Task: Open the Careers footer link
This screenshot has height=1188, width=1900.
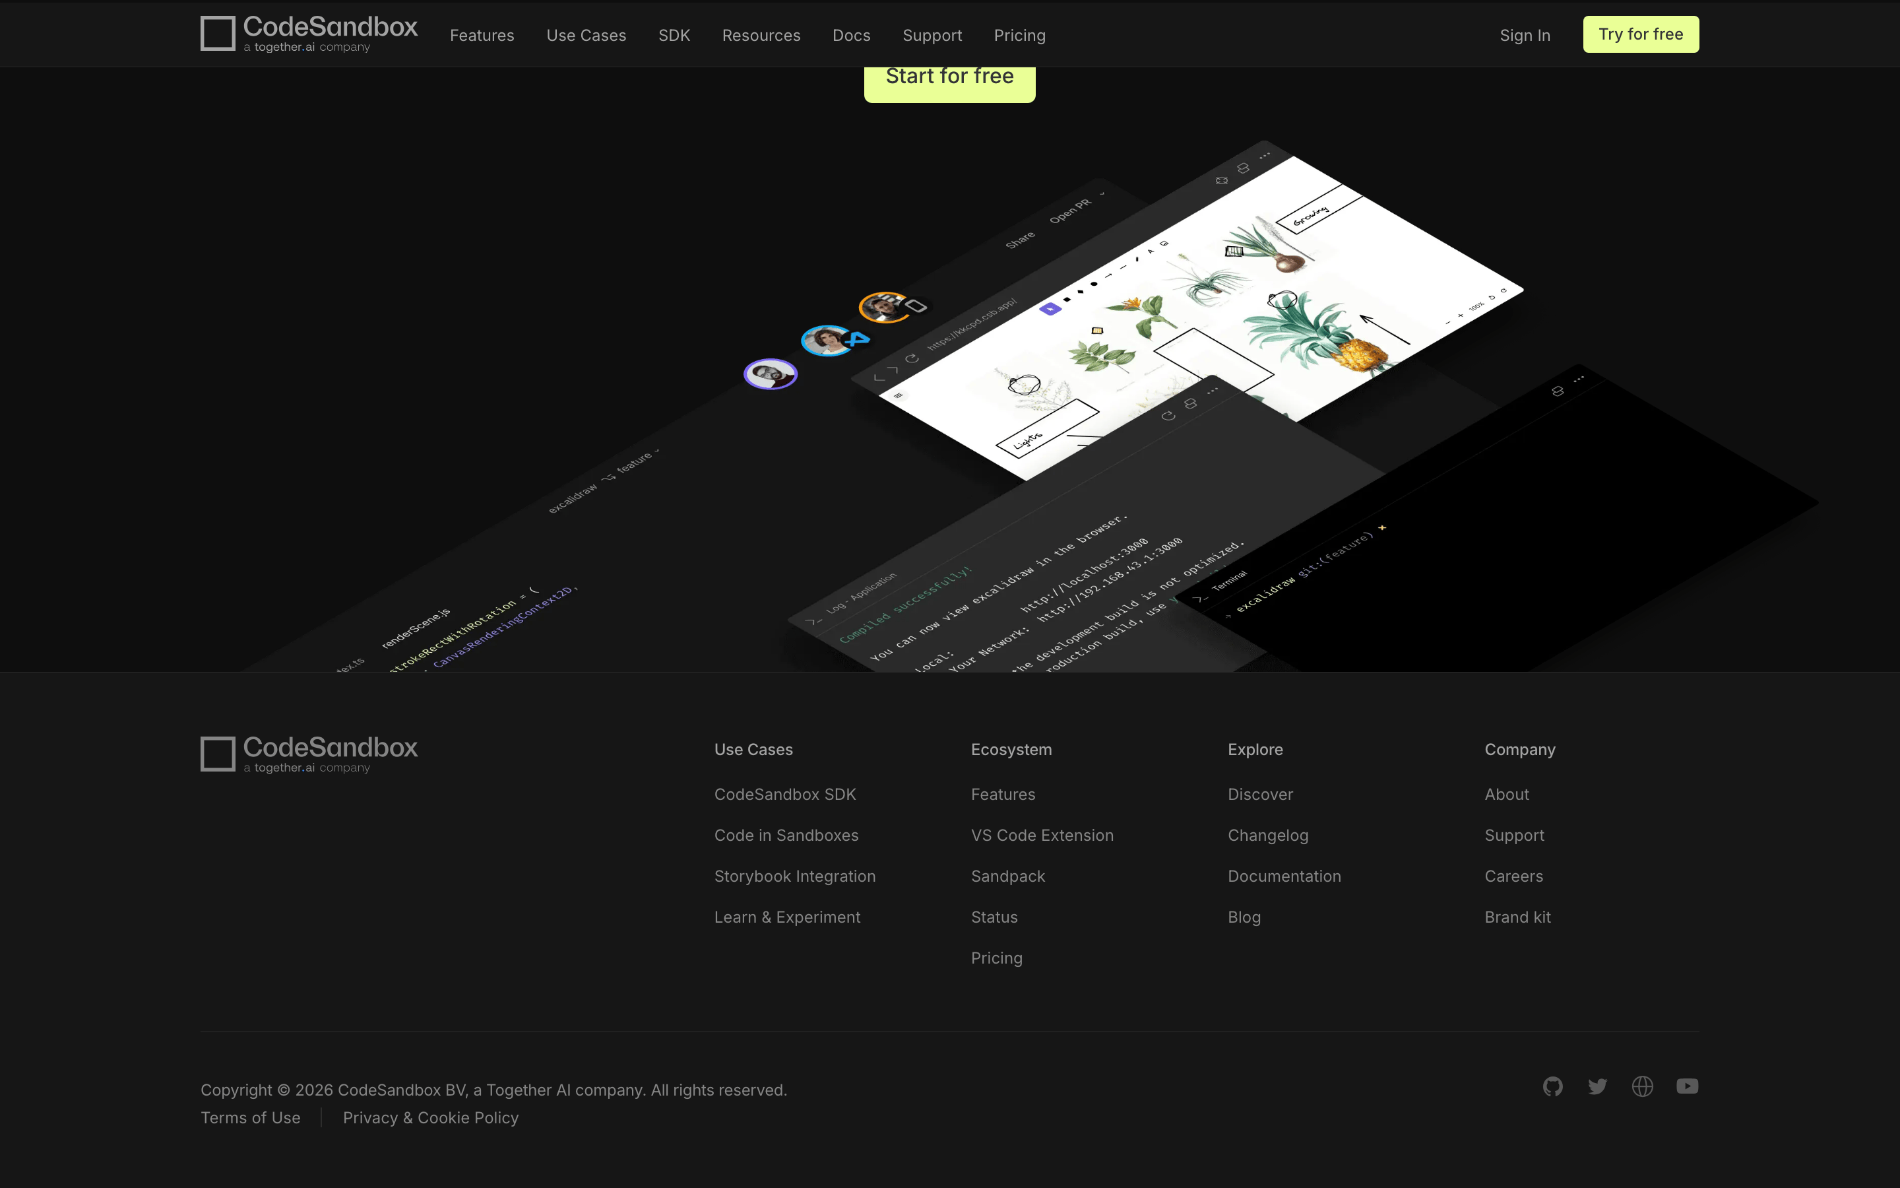Action: point(1513,876)
